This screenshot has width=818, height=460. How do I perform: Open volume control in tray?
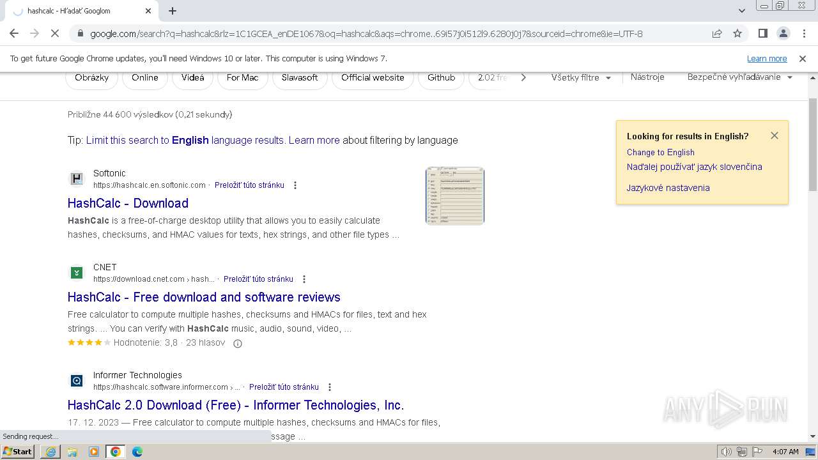tap(727, 452)
